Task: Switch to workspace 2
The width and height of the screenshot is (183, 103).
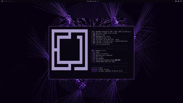Action: point(6,1)
